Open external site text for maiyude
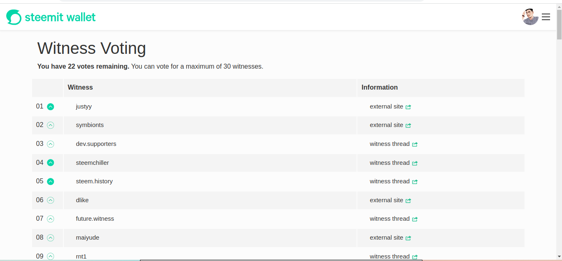 (x=387, y=238)
